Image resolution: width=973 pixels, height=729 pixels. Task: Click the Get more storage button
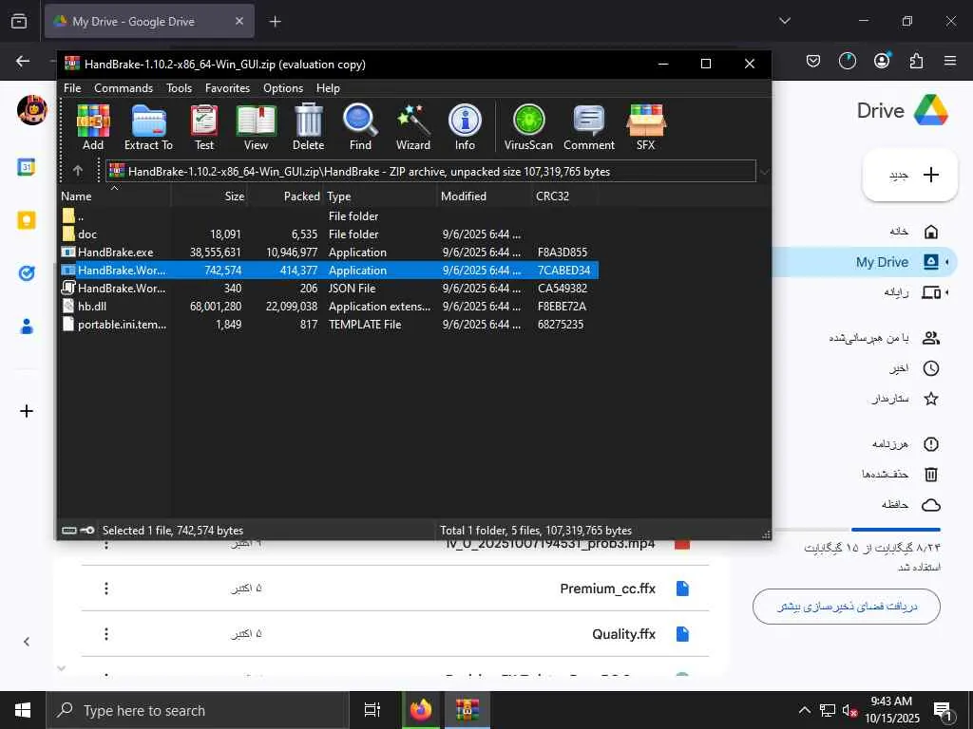tap(847, 607)
